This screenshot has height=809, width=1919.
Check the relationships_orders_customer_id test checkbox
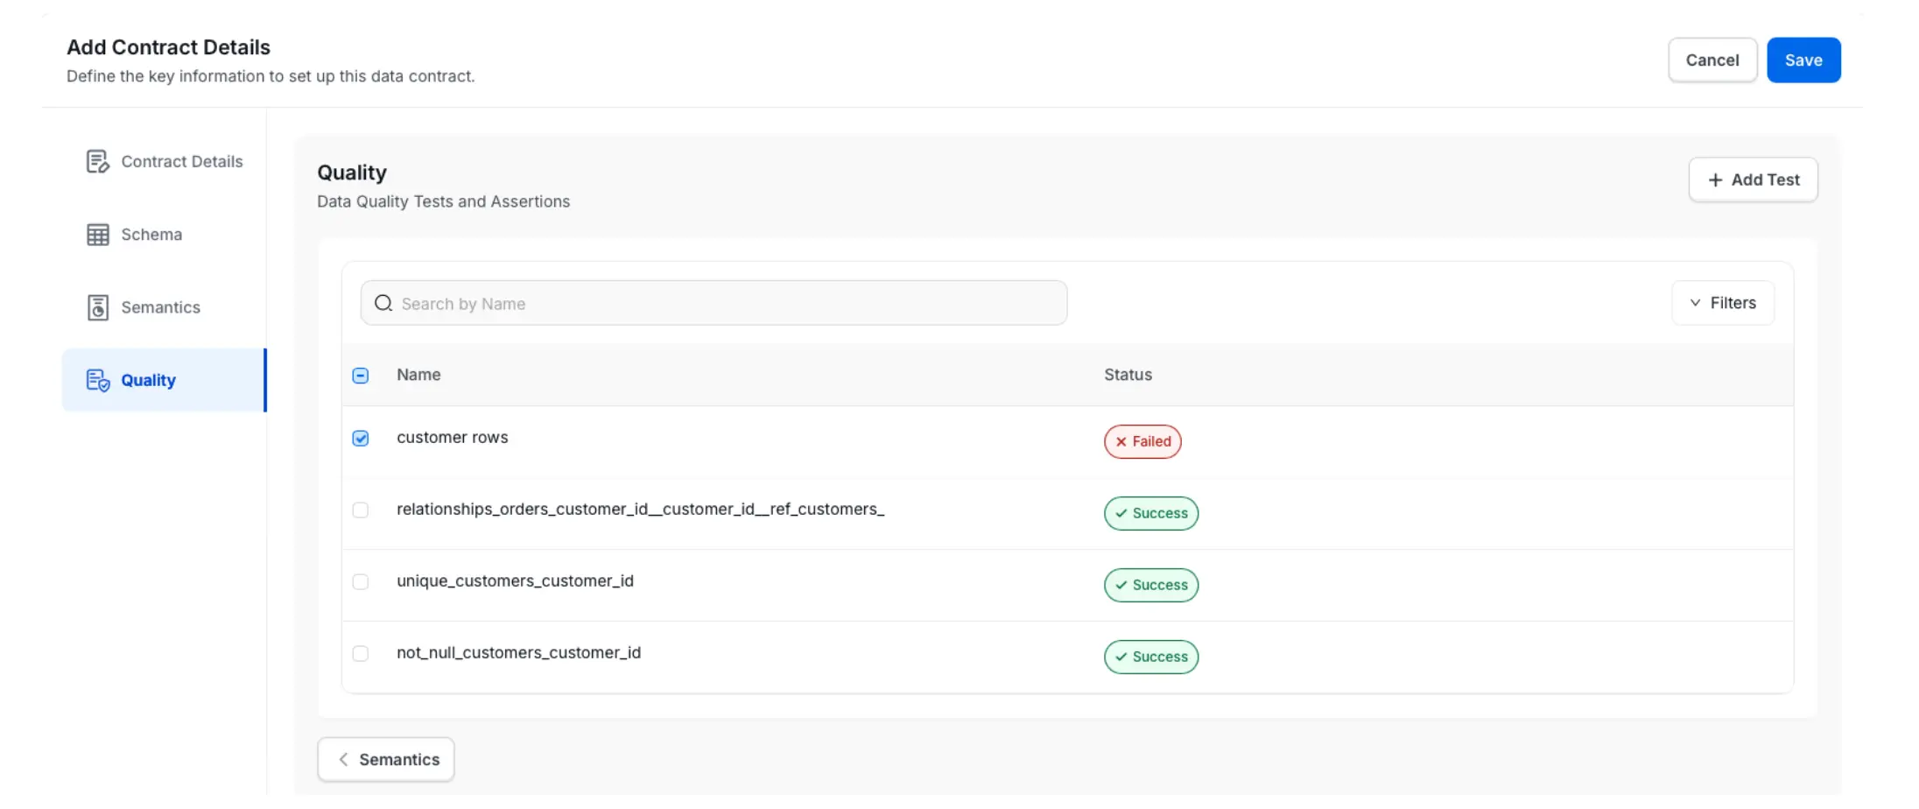[x=361, y=510]
